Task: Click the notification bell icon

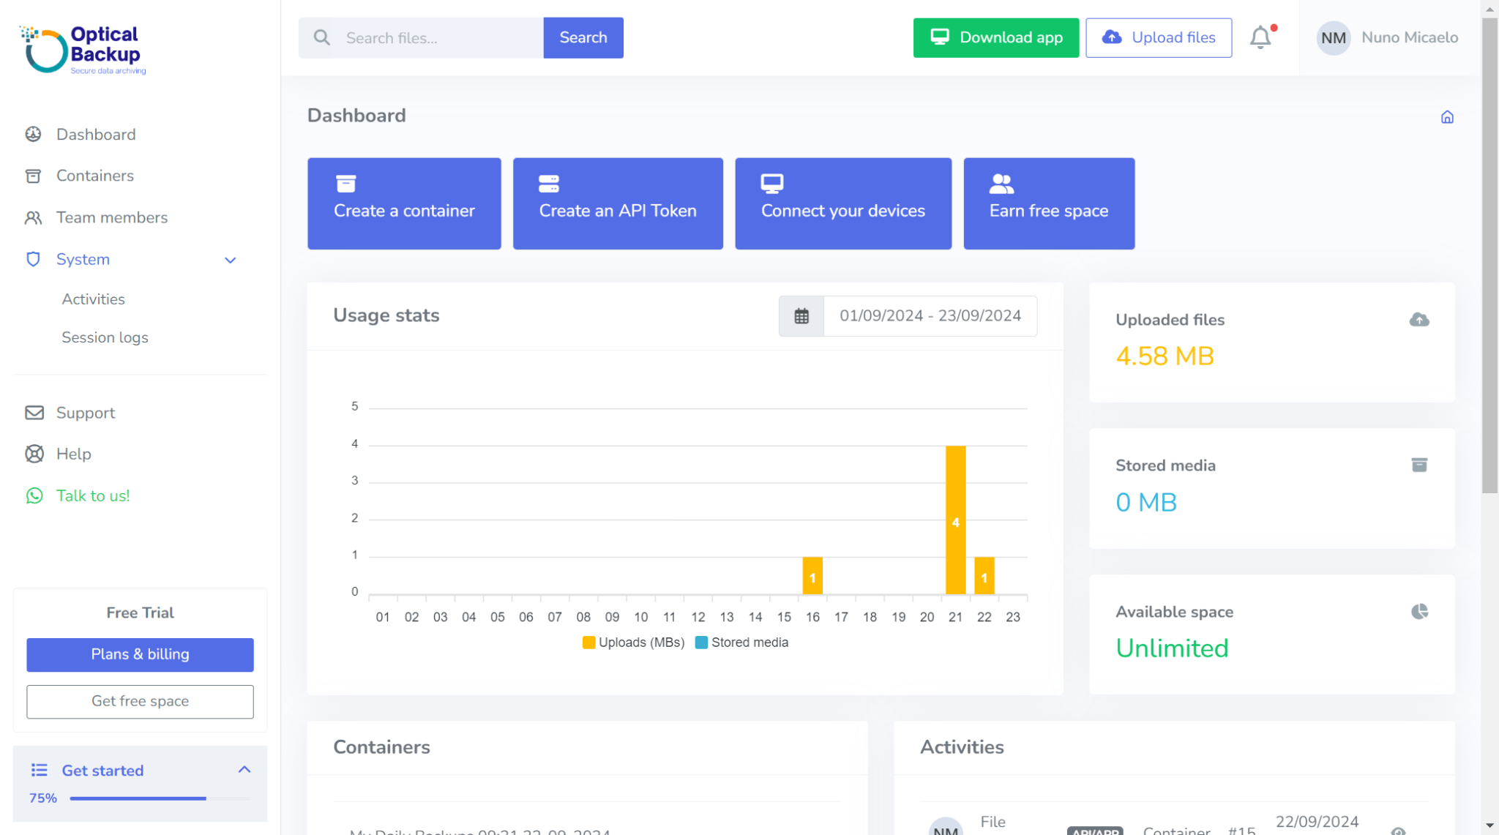Action: 1260,37
